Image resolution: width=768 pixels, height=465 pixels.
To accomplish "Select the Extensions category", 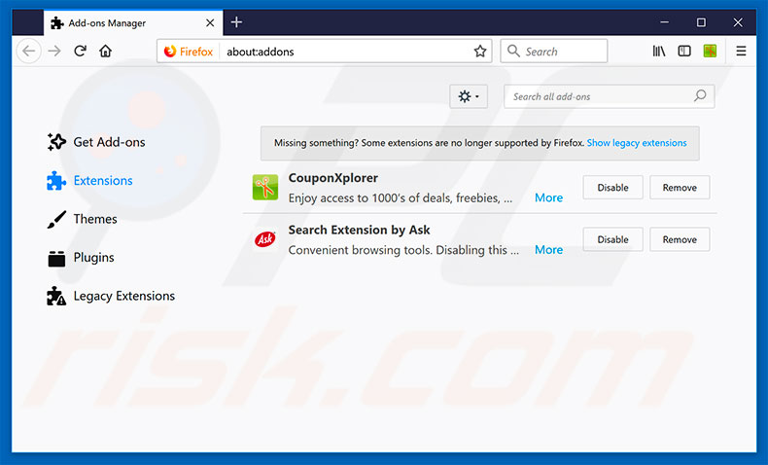I will [x=103, y=181].
